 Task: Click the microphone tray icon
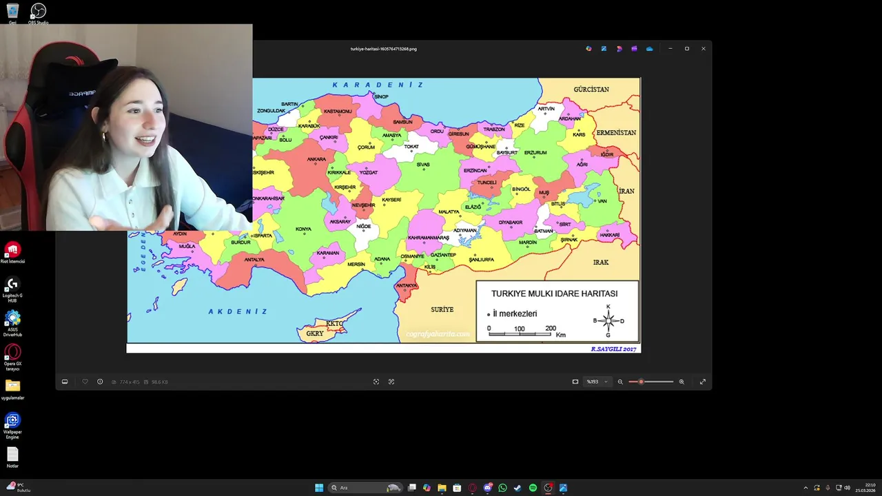[828, 488]
